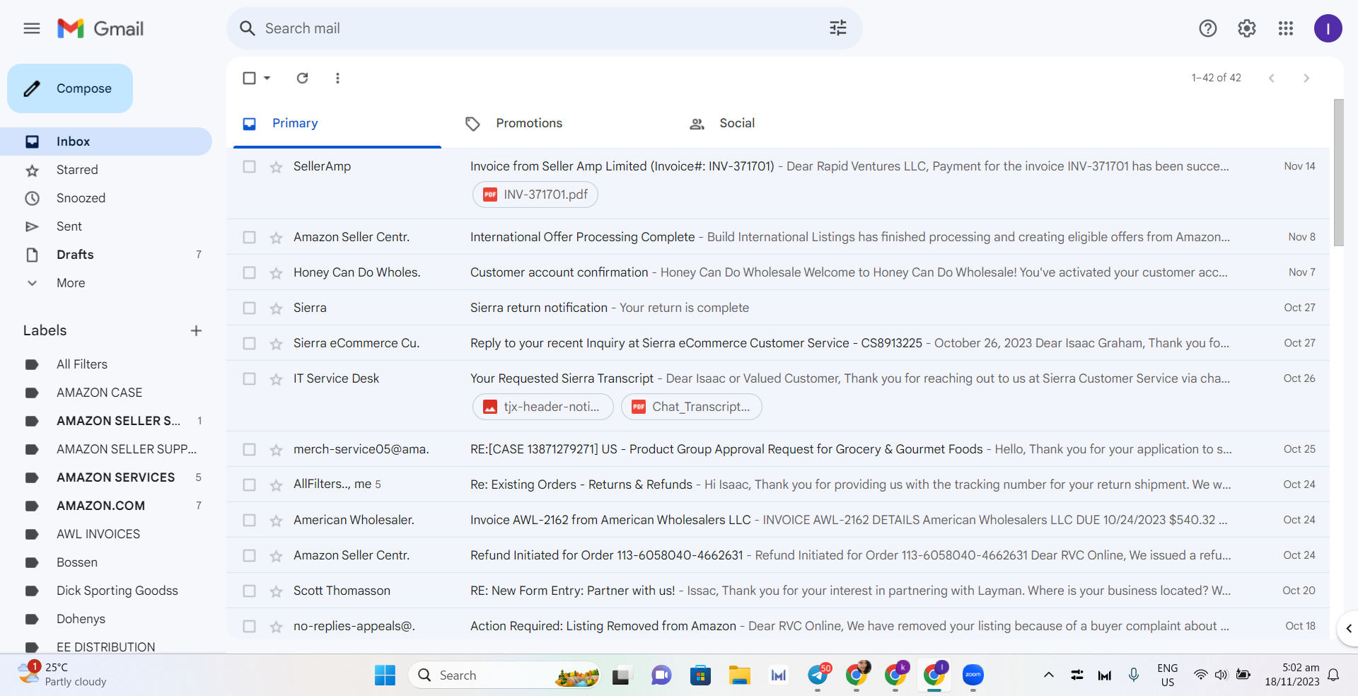The image size is (1358, 696).
Task: Click the Gmail logo
Action: [100, 28]
